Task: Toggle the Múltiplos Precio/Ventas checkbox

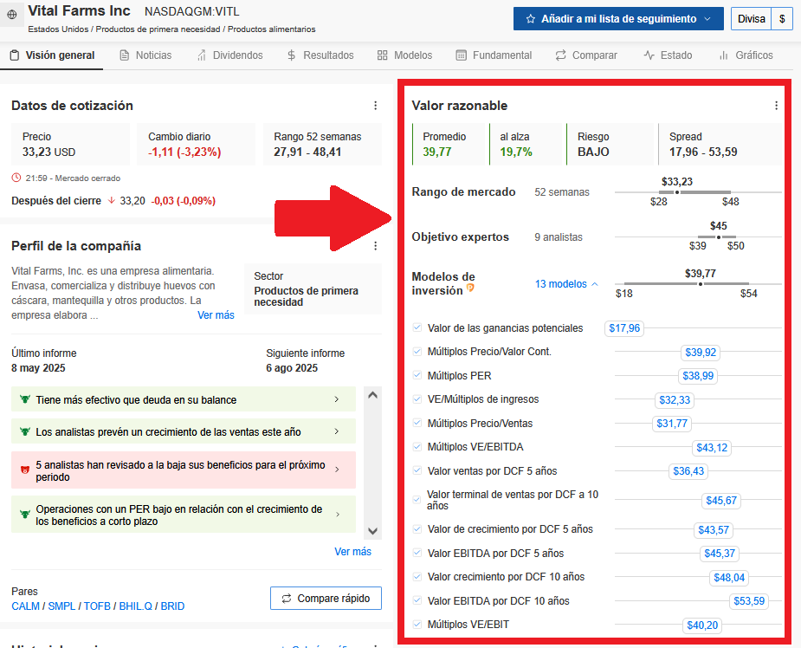Action: (417, 423)
